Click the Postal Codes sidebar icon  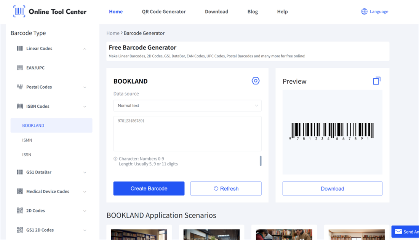pos(20,87)
